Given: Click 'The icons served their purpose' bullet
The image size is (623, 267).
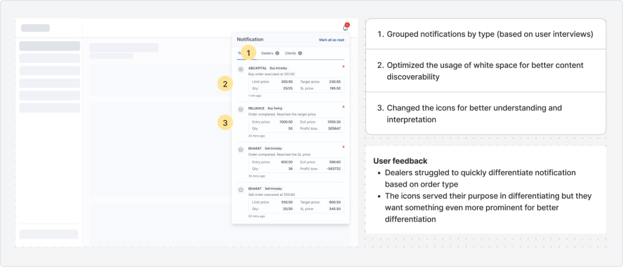Looking at the screenshot, I should point(488,207).
